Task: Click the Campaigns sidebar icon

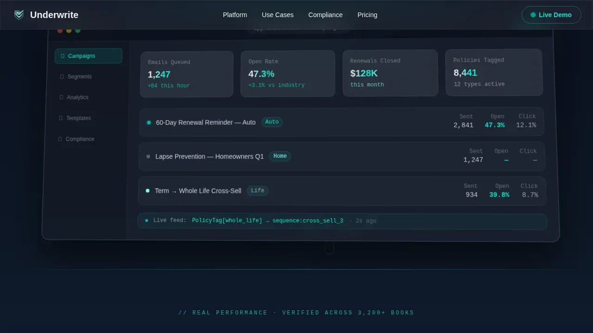Action: (x=63, y=56)
